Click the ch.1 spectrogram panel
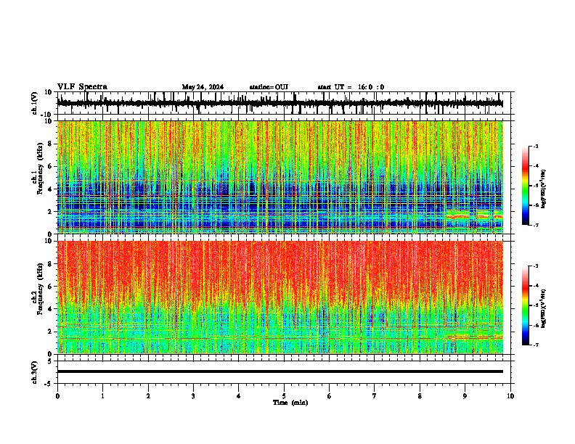The image size is (575, 444). (280, 177)
